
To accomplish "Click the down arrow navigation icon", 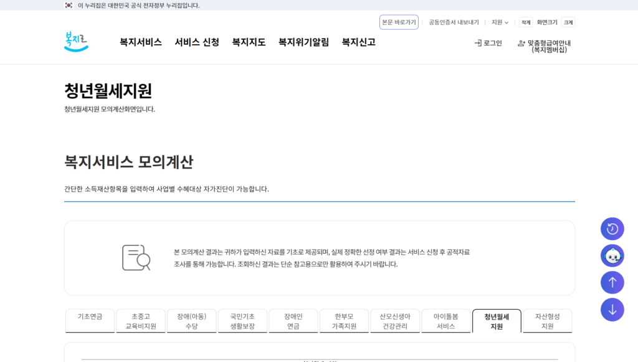I will tap(612, 310).
